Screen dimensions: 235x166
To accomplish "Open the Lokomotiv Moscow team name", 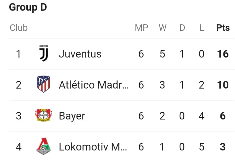I will tap(93, 147).
